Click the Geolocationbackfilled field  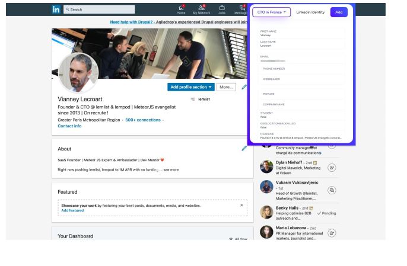(x=302, y=126)
